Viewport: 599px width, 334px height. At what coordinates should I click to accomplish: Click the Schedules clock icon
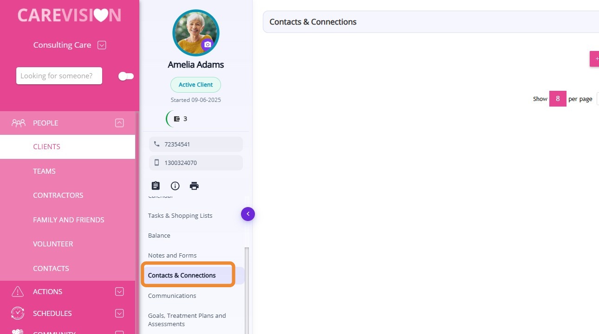click(x=18, y=313)
